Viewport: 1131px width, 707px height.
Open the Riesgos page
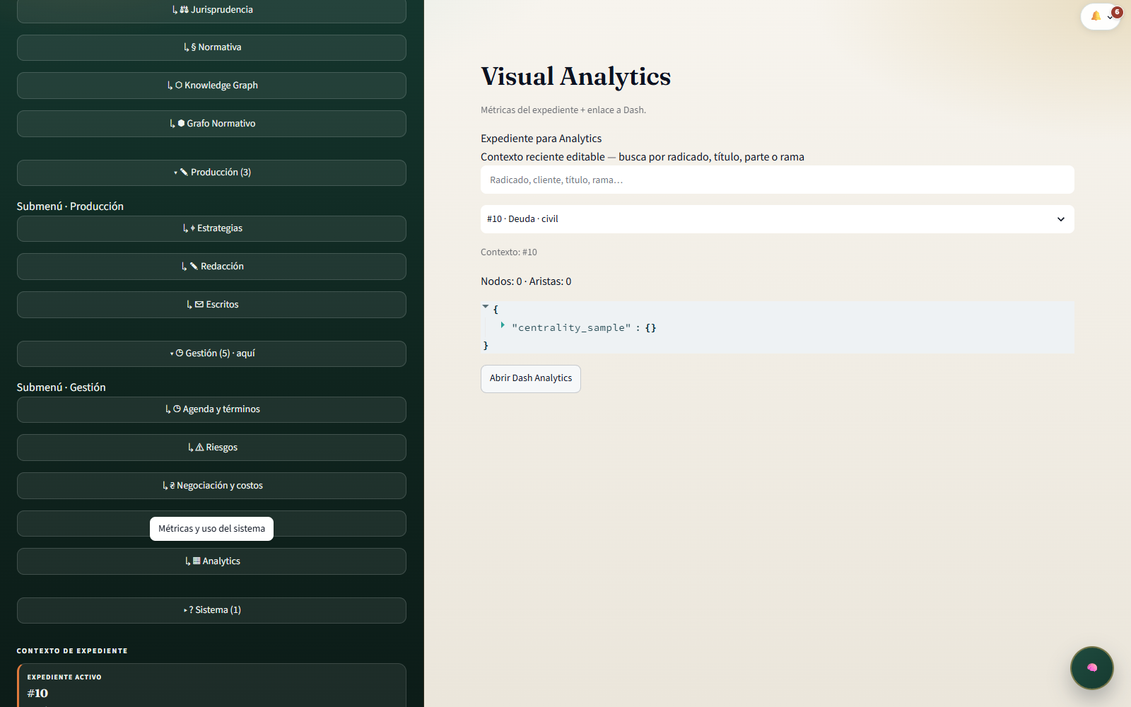coord(211,448)
